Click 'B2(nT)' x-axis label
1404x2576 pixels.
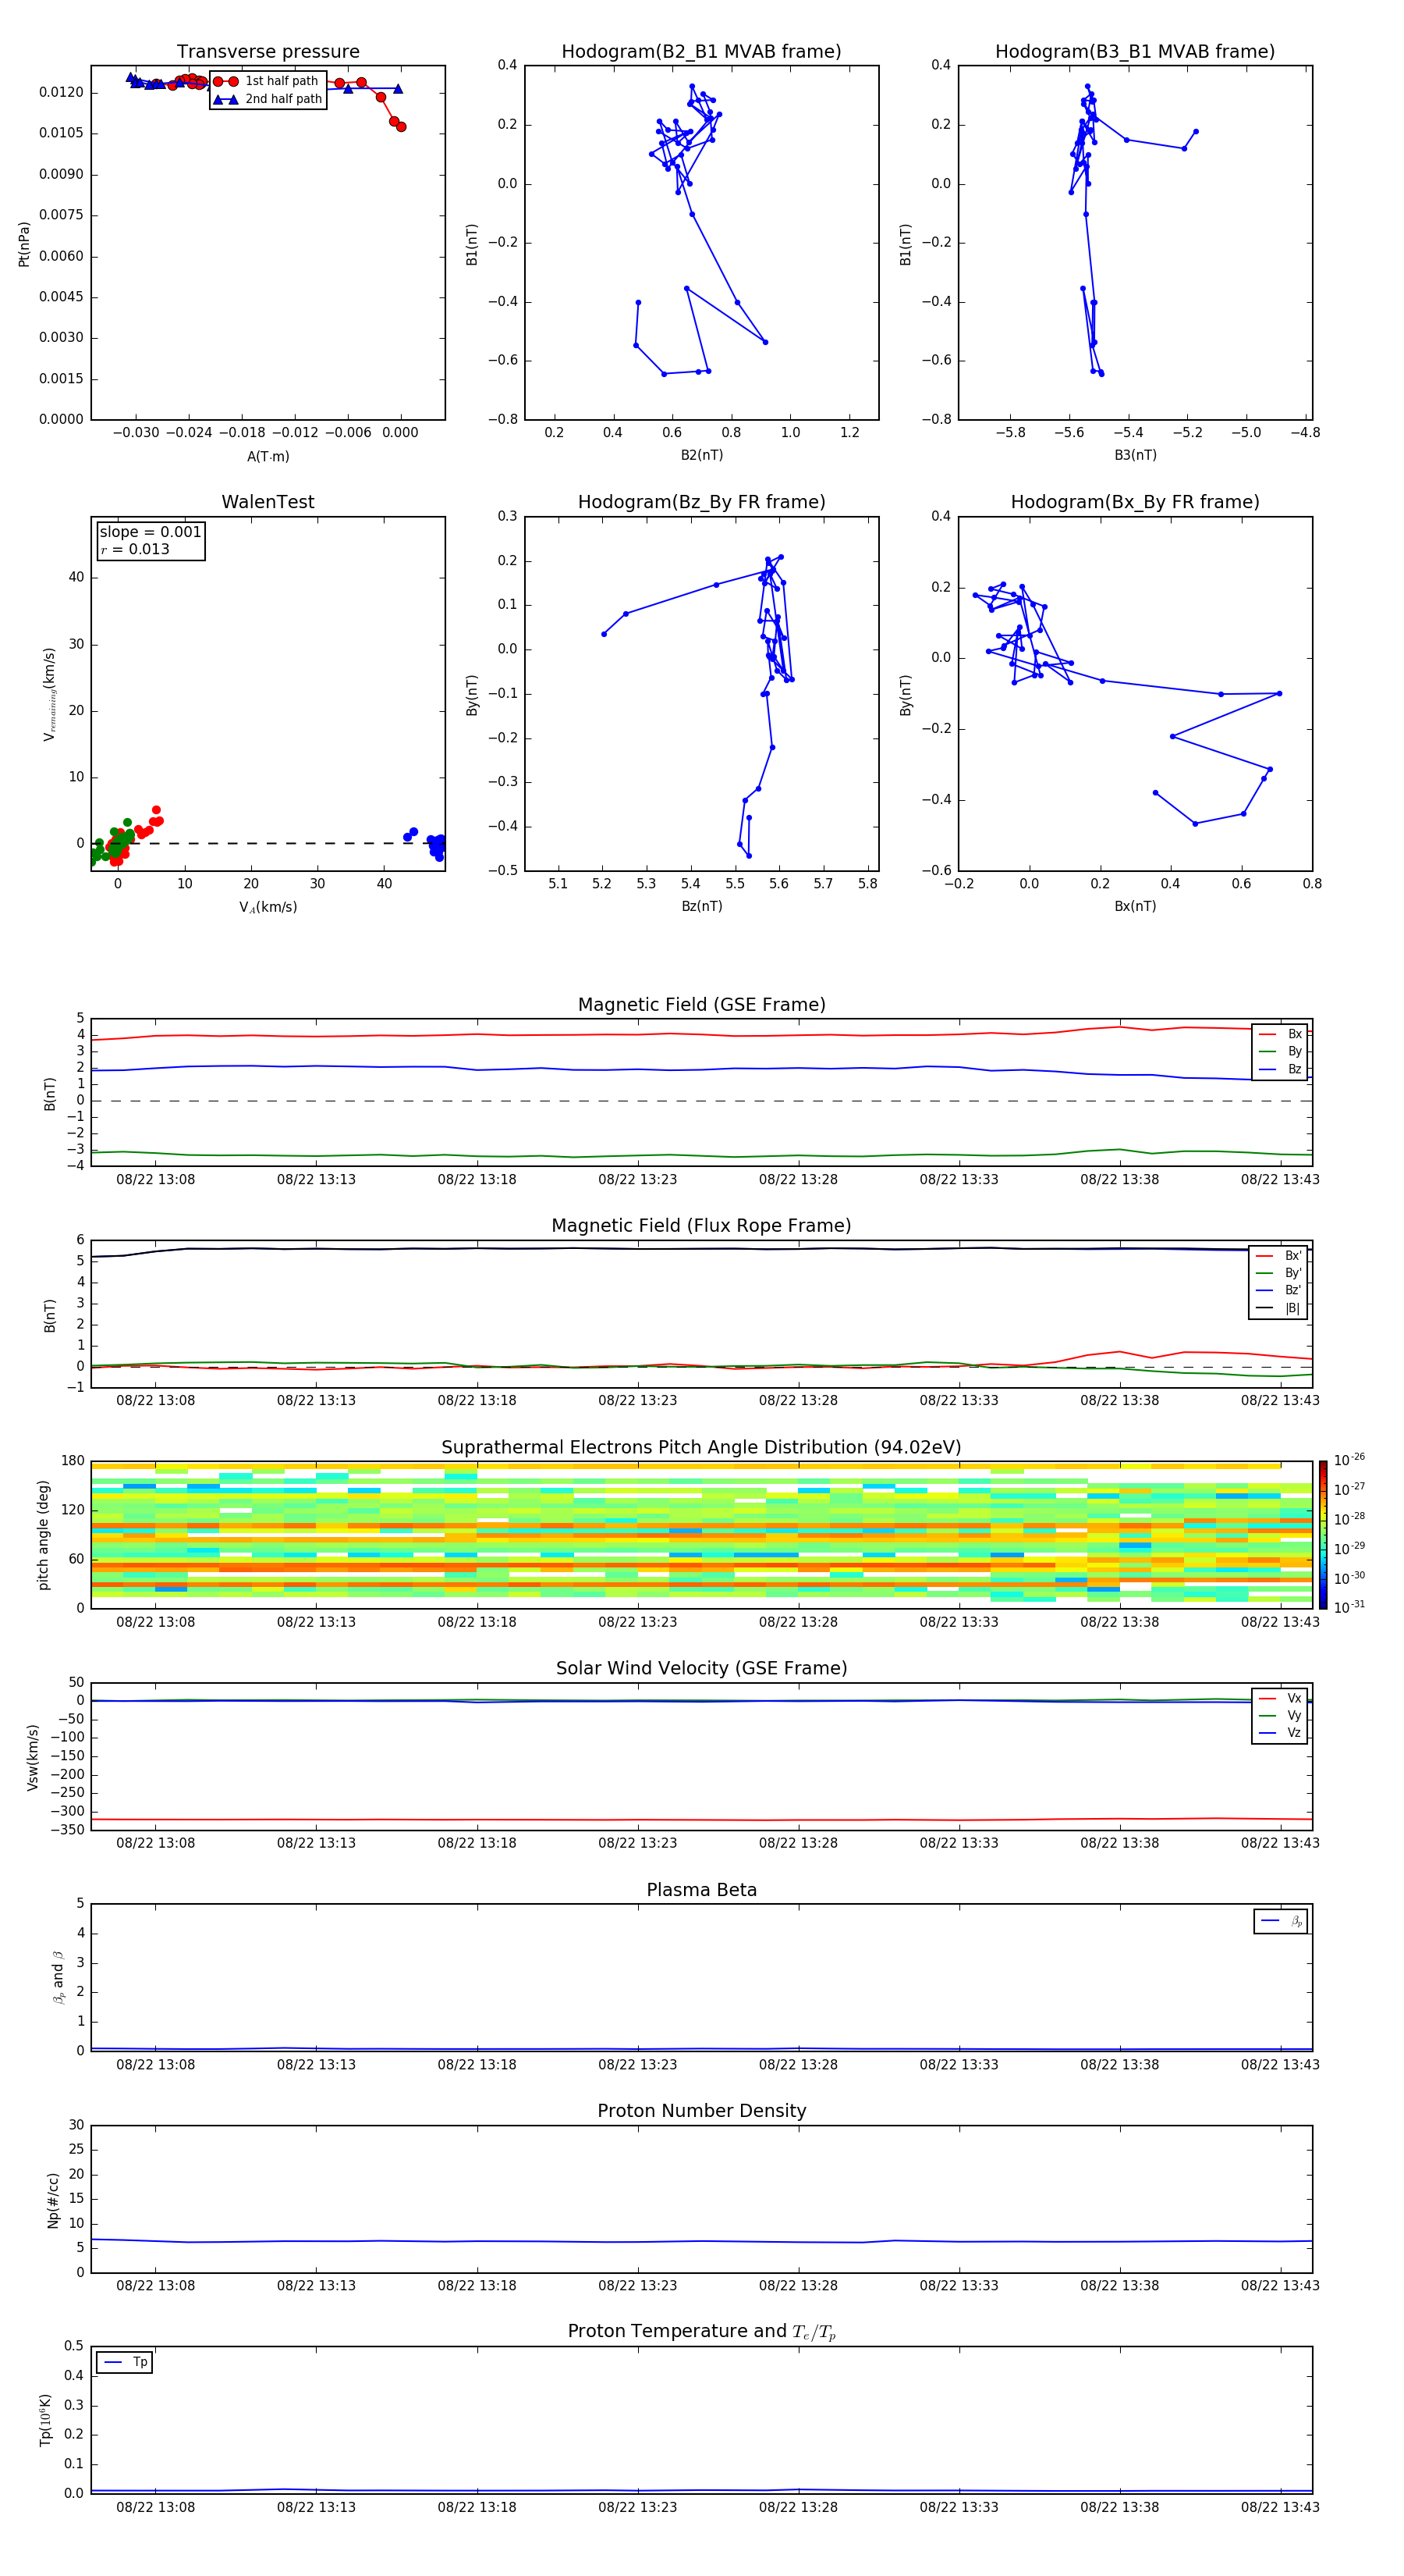pyautogui.click(x=701, y=455)
